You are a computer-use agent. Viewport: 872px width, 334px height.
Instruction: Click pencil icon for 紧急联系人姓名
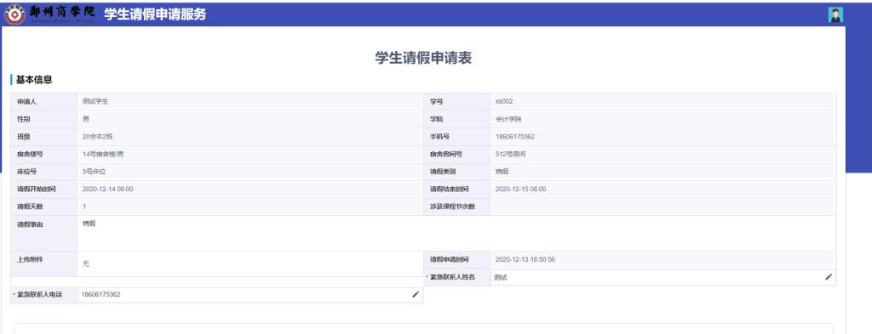829,277
